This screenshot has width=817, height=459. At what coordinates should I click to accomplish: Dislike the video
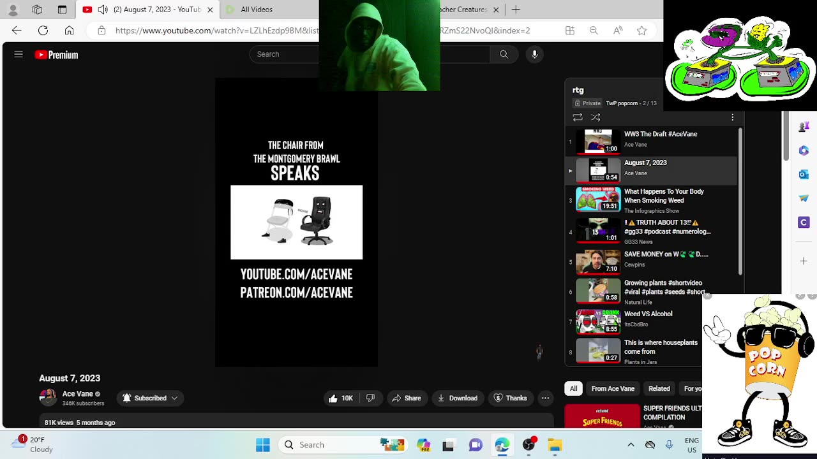pyautogui.click(x=370, y=398)
